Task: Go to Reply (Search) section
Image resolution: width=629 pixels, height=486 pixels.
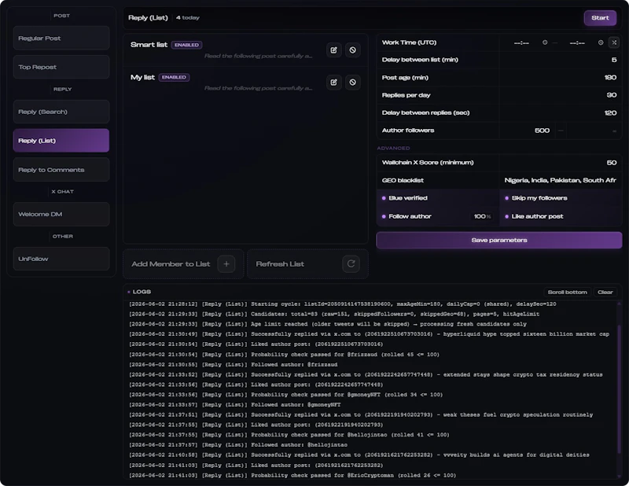Action: [x=61, y=112]
